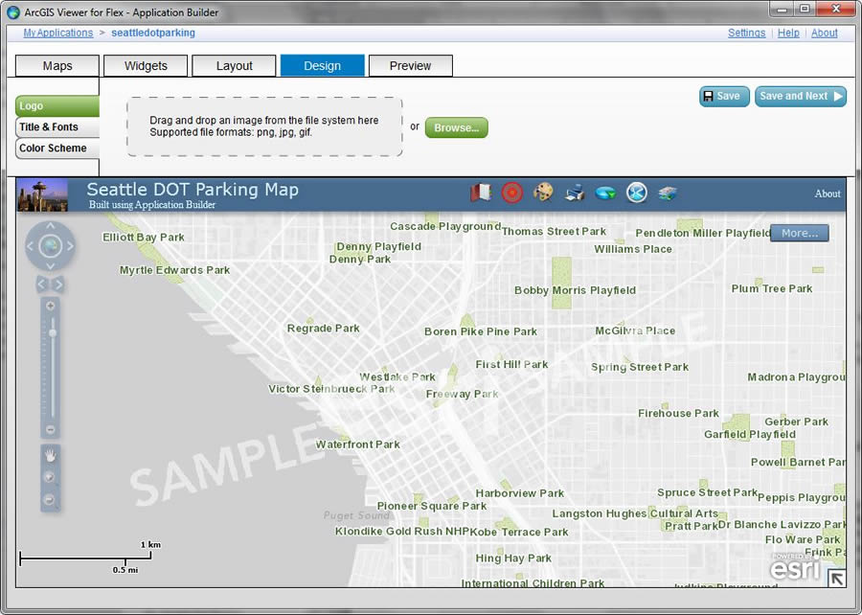Click the Westlake Park map label
Image resolution: width=862 pixels, height=615 pixels.
point(397,377)
